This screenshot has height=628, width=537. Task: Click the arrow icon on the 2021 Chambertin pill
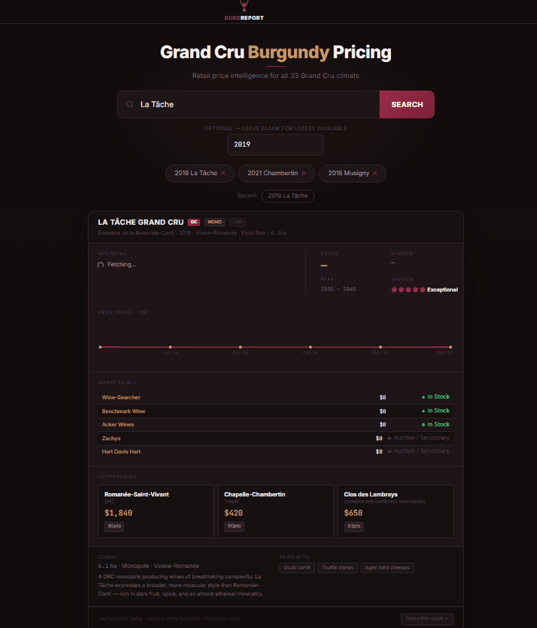[x=303, y=173]
